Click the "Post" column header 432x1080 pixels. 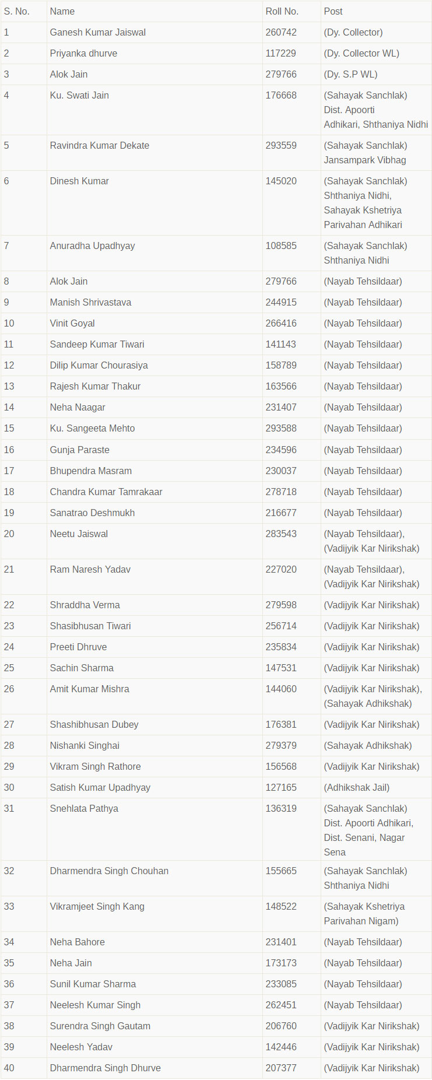coord(333,11)
